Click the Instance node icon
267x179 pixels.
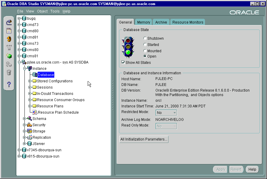[x=30, y=68]
